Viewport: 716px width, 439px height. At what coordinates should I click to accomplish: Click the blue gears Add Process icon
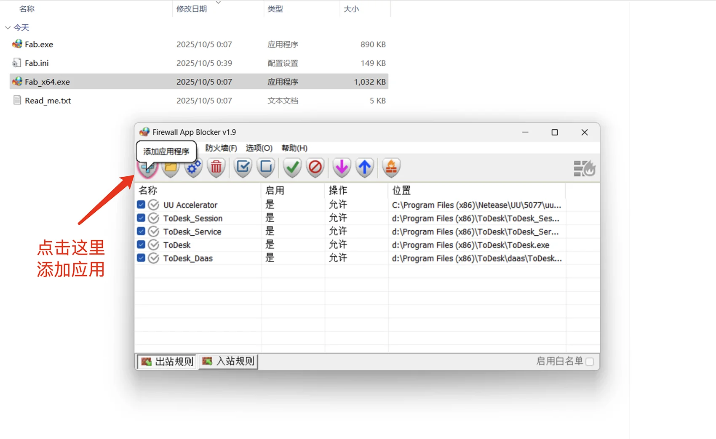[193, 168]
